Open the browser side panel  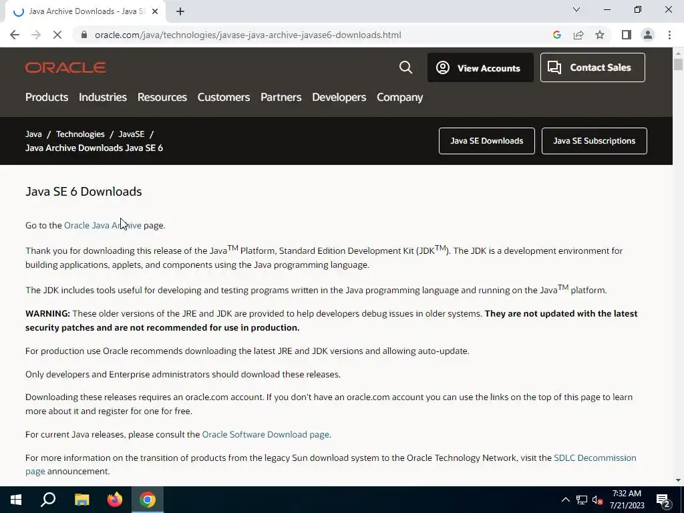click(x=627, y=35)
